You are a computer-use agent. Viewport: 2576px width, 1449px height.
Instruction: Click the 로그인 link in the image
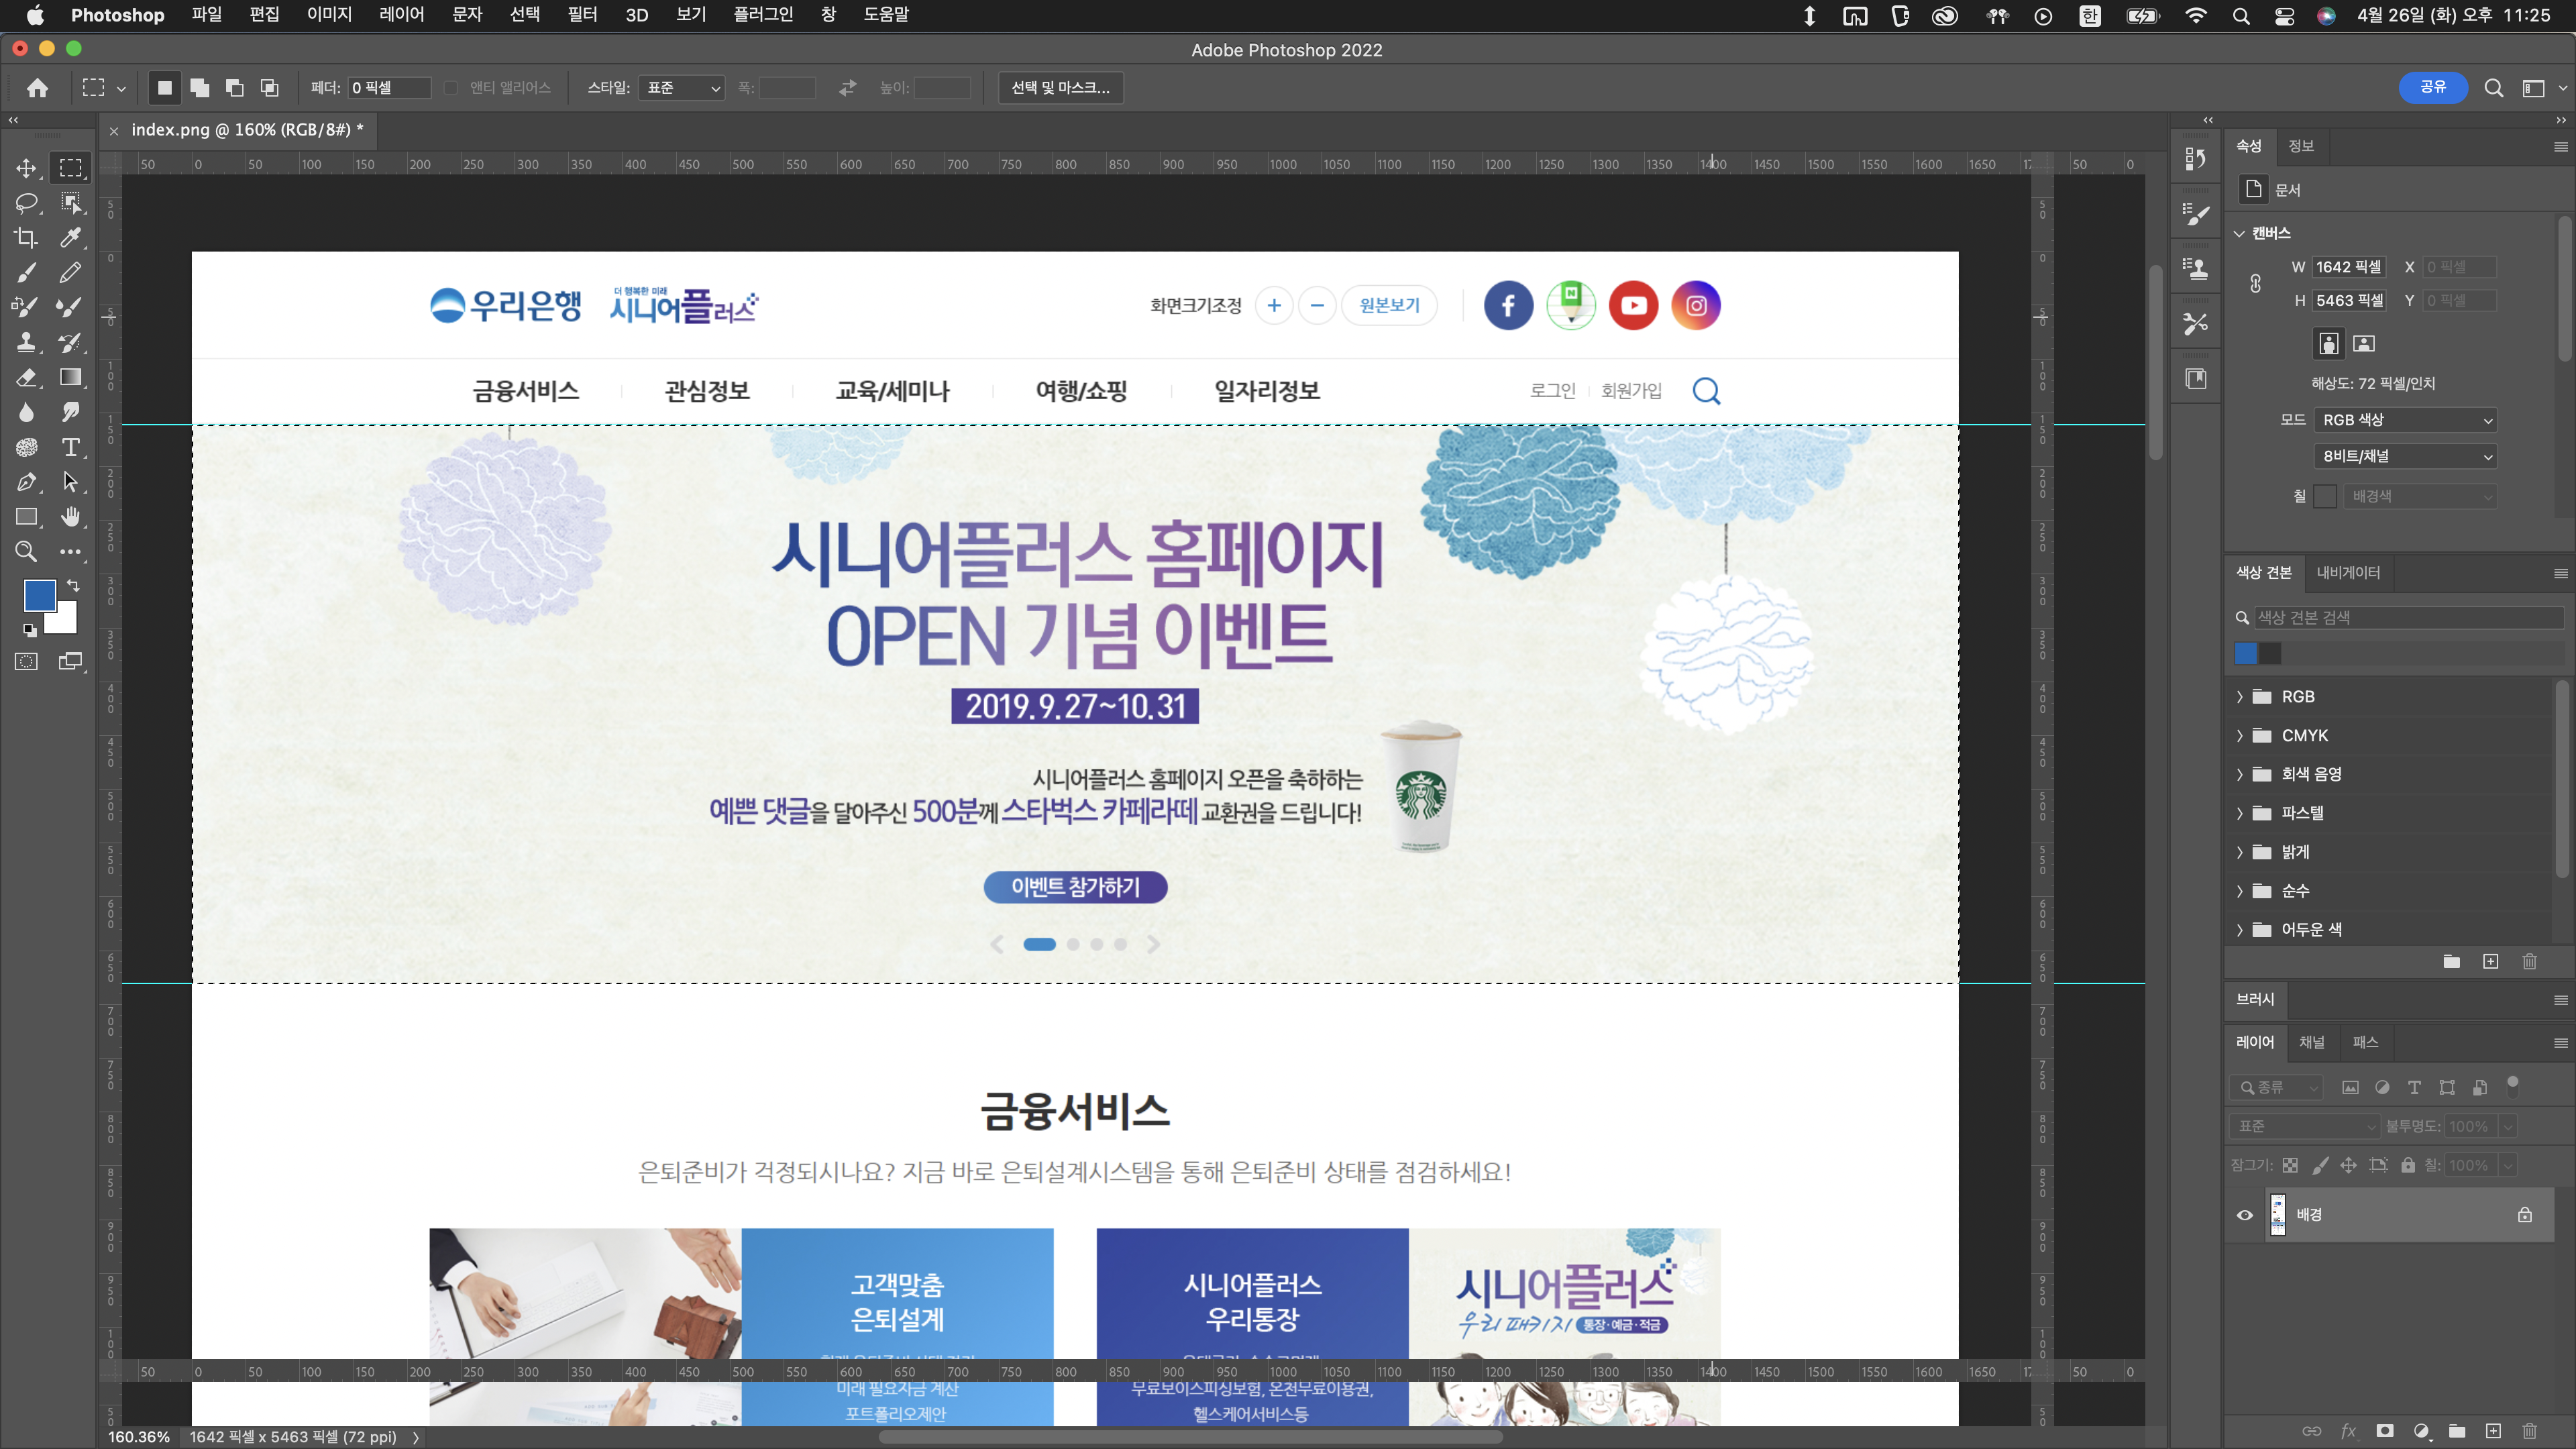point(1553,391)
